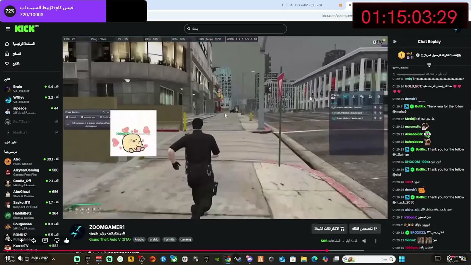This screenshot has height=265, width=471.
Task: Open Discord from the taskbar
Action: point(250,259)
